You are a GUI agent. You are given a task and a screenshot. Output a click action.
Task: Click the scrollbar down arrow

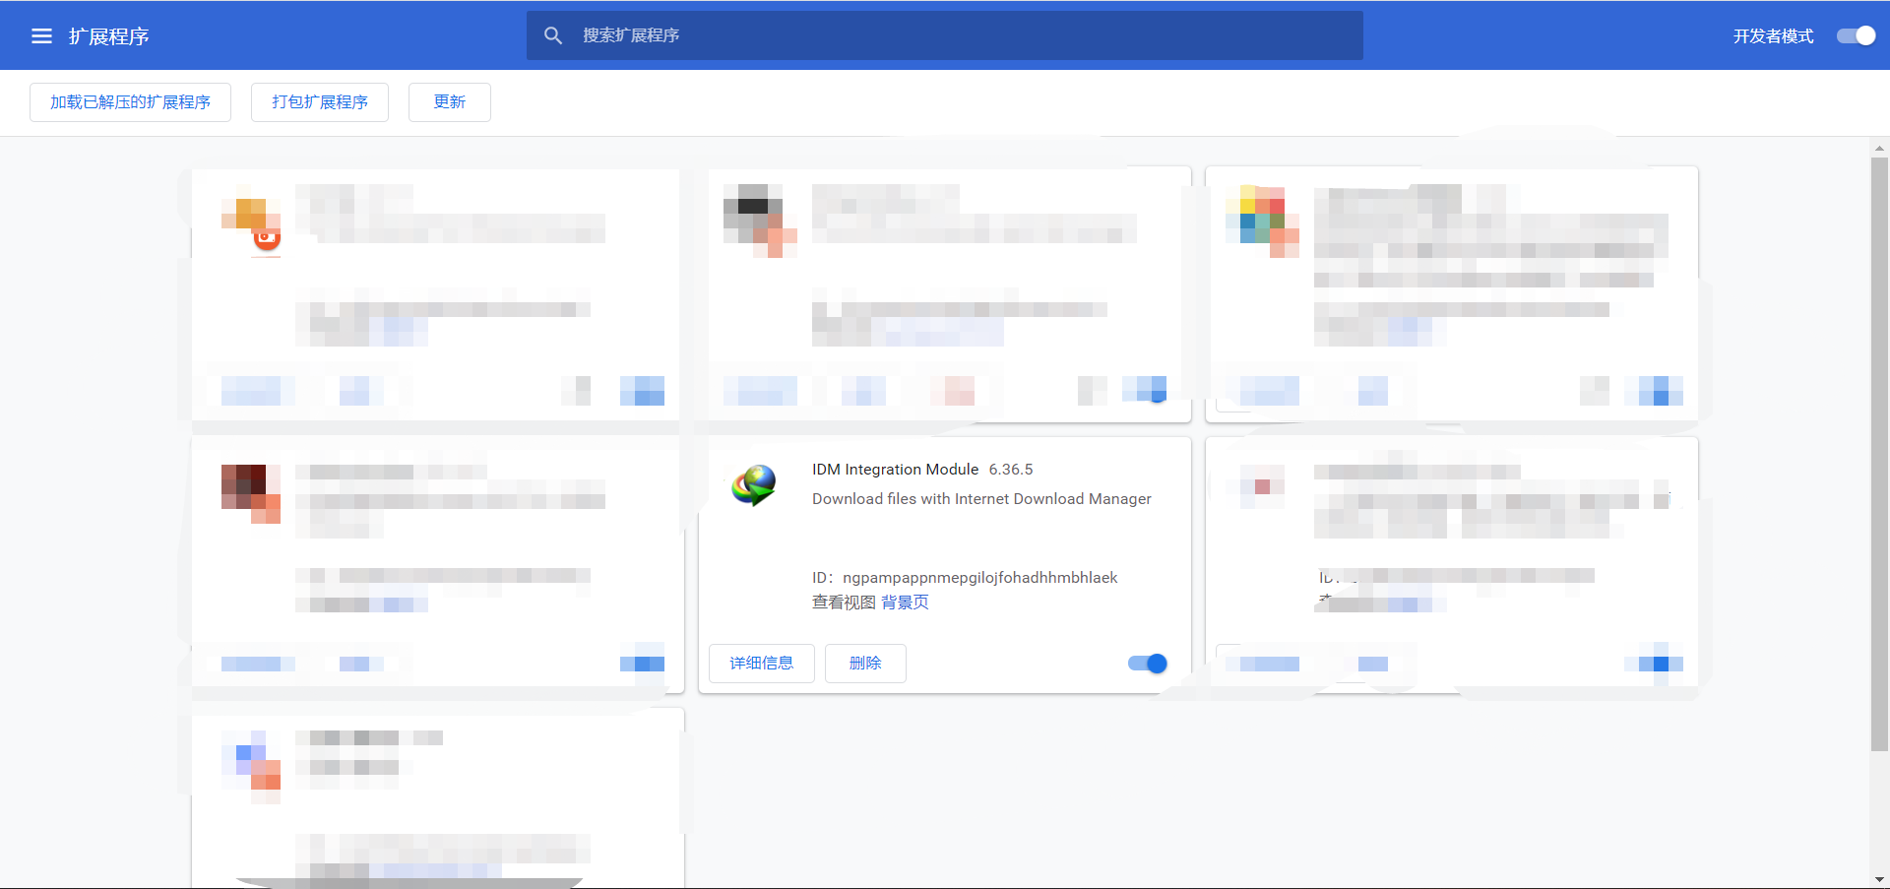tap(1880, 879)
